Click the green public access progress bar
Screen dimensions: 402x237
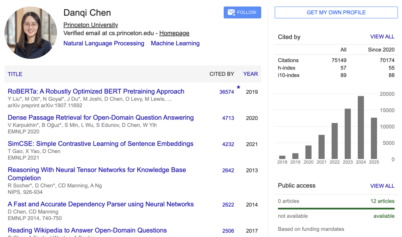[336, 209]
